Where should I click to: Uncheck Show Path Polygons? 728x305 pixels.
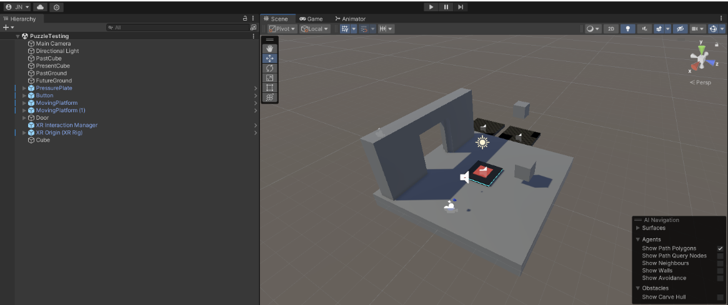coord(720,248)
